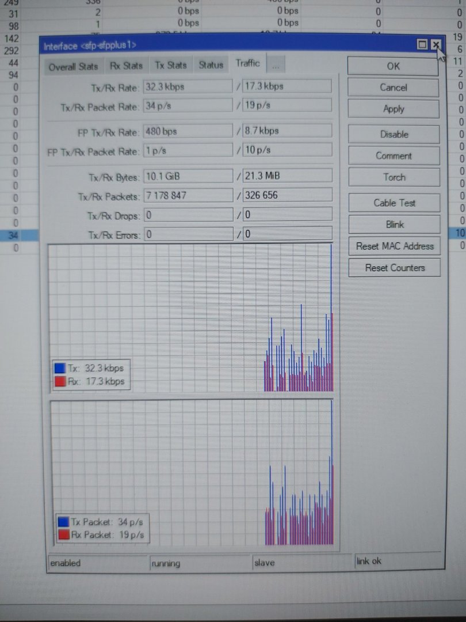Show more tabs with the ellipsis tab
The width and height of the screenshot is (466, 622).
[x=276, y=65]
